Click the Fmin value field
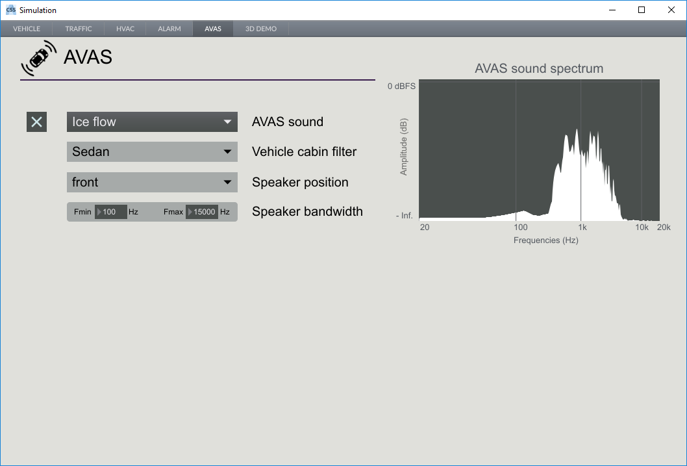 pos(114,212)
